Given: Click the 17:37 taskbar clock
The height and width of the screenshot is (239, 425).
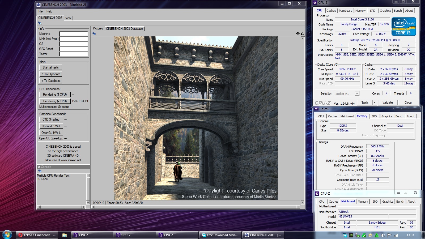Looking at the screenshot, I should tap(410, 235).
